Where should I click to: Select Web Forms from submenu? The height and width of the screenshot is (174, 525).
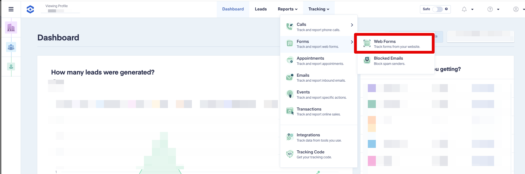click(394, 44)
